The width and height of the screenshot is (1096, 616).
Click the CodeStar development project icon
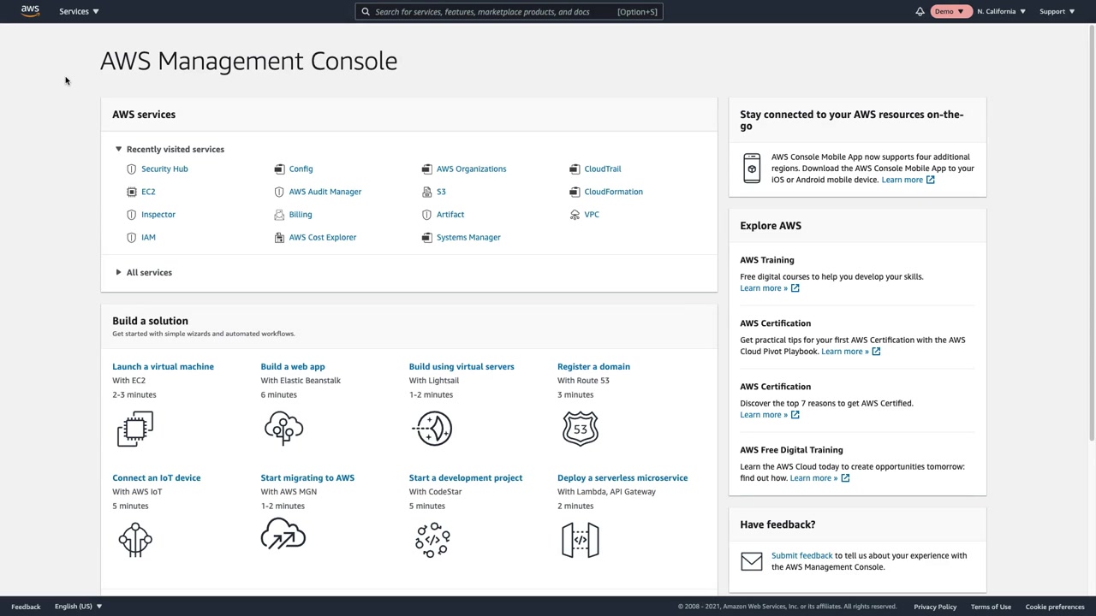[x=432, y=540]
